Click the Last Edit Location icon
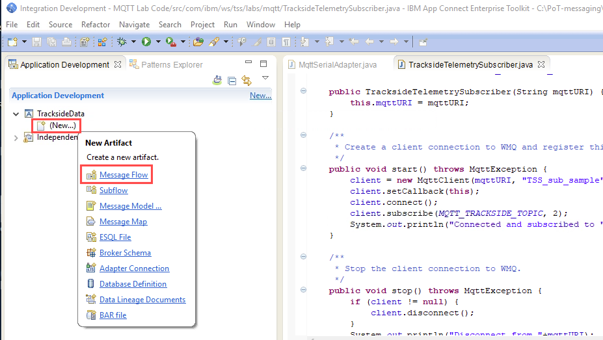Viewport: 603px width, 340px height. [x=354, y=42]
